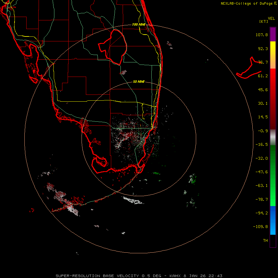
Task: Click the 100 NMI range ring label
Action: 139,24
